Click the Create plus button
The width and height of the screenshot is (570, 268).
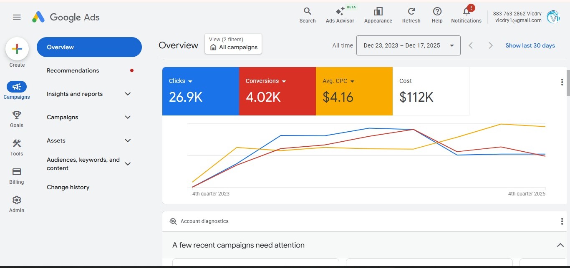point(17,49)
